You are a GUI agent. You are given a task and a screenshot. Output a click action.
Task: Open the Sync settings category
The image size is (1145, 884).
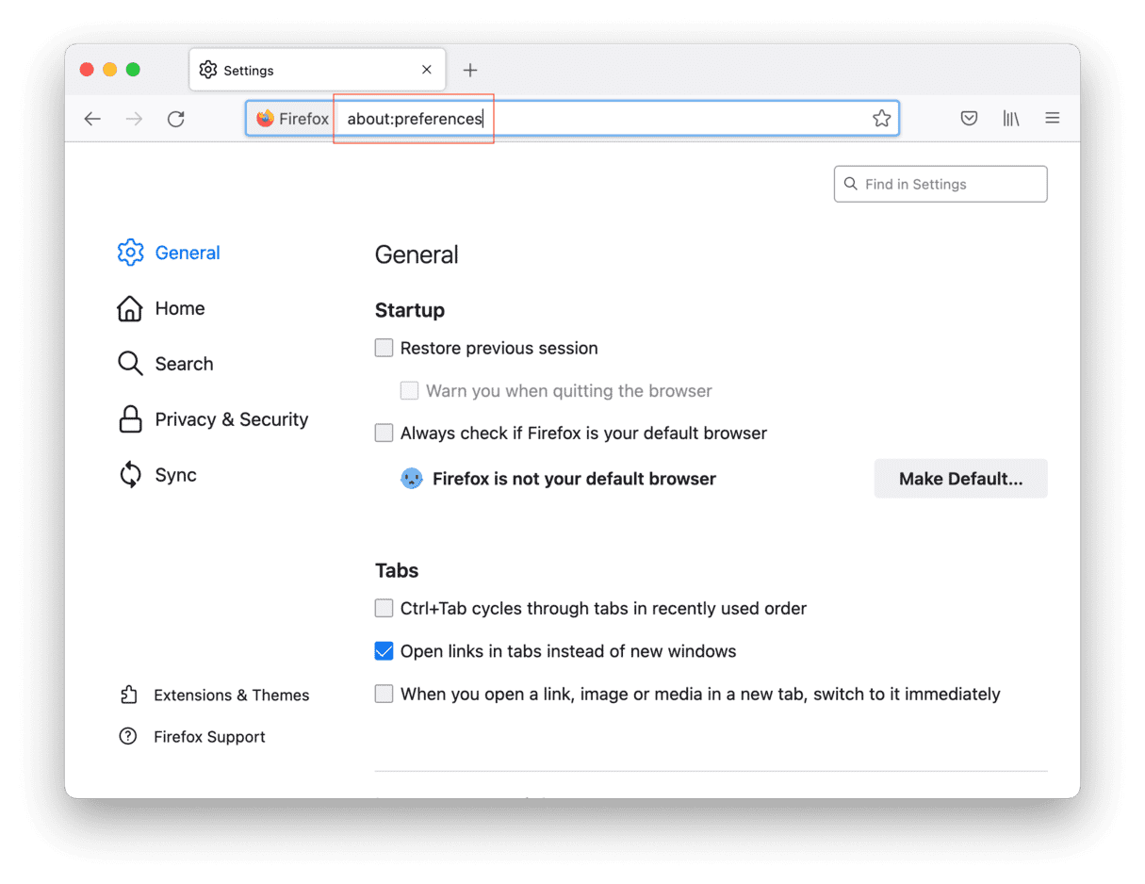pyautogui.click(x=175, y=475)
